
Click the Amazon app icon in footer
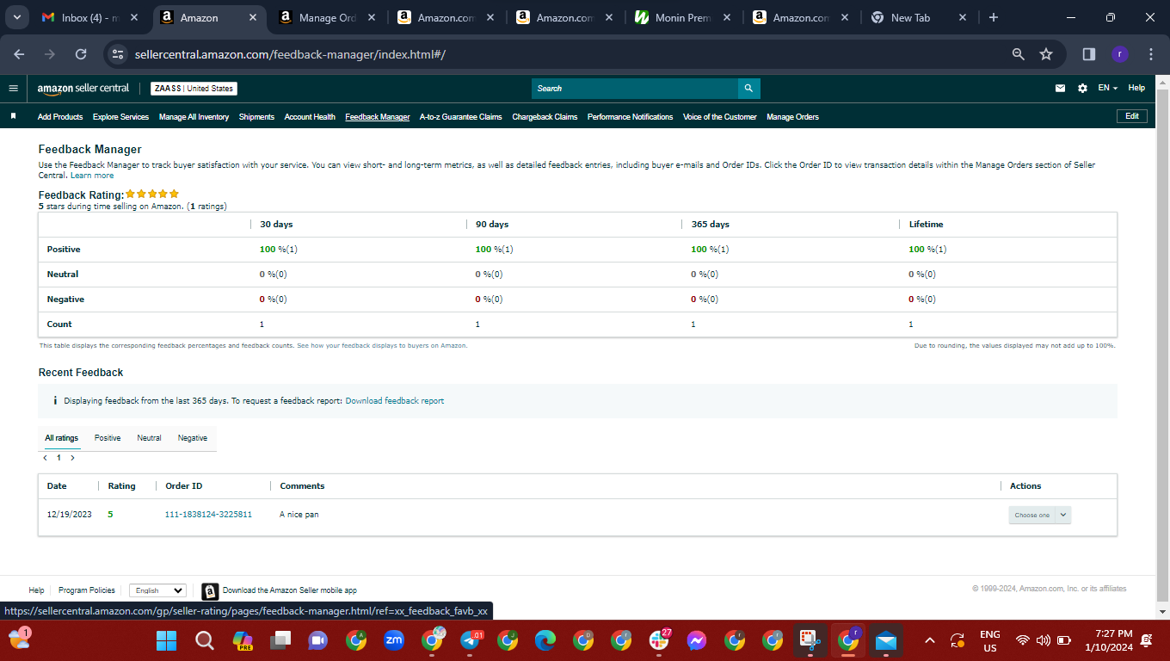(210, 591)
